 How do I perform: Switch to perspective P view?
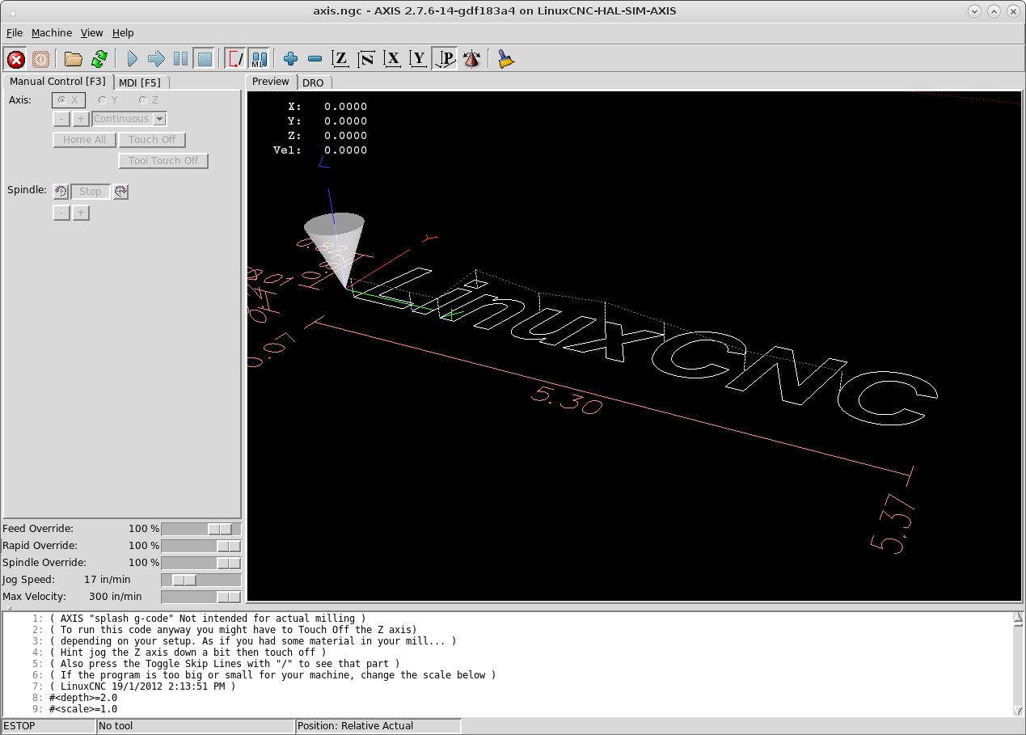point(444,59)
